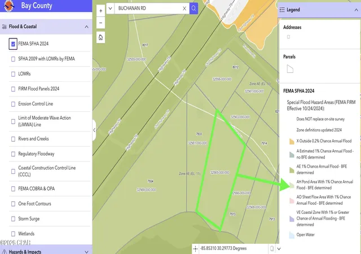
Task: Click the Flood & Coastal group icon
Action: (x=4, y=27)
